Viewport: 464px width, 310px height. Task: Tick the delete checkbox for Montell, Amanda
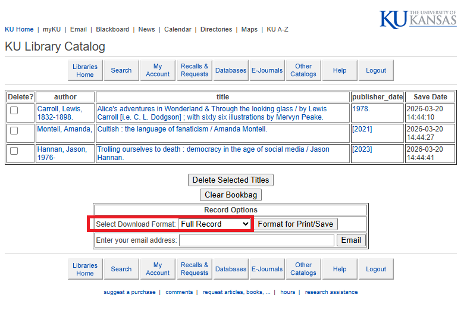tap(14, 130)
